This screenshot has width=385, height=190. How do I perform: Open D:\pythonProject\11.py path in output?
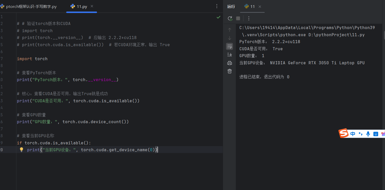click(336, 35)
